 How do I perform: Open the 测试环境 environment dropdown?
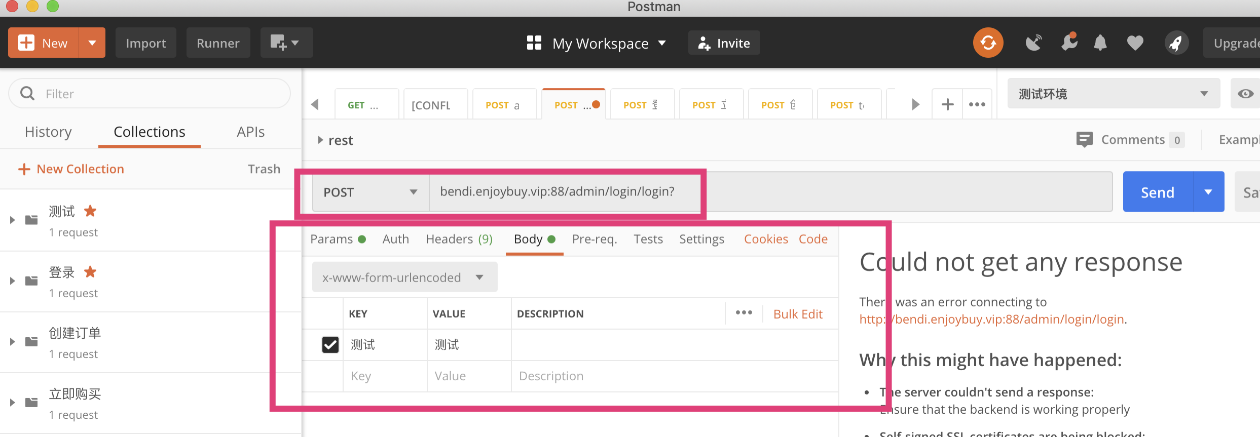point(1114,94)
